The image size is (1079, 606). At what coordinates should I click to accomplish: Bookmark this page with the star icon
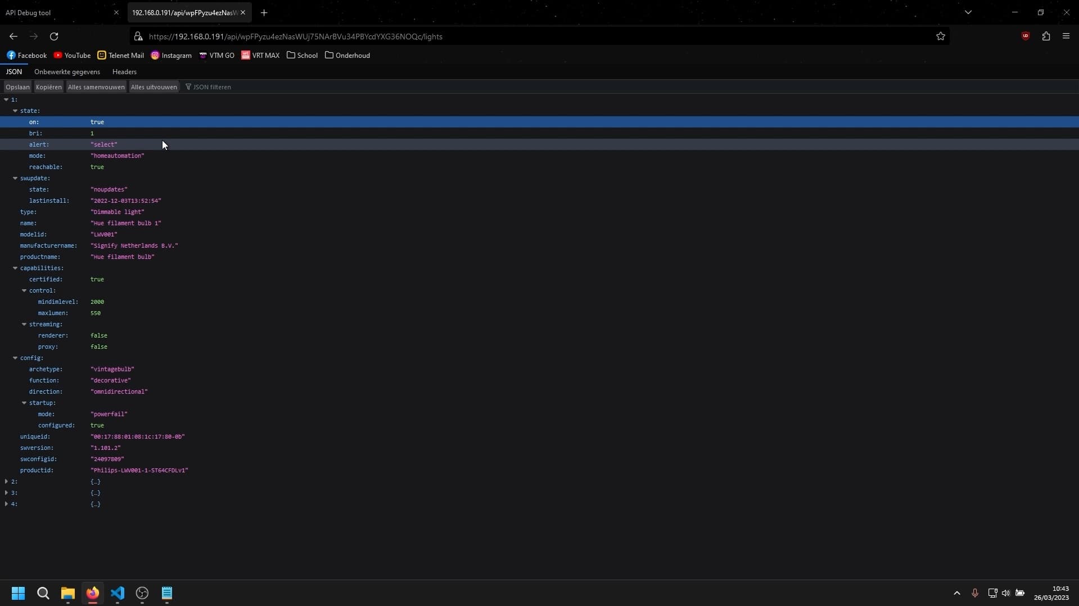point(940,37)
